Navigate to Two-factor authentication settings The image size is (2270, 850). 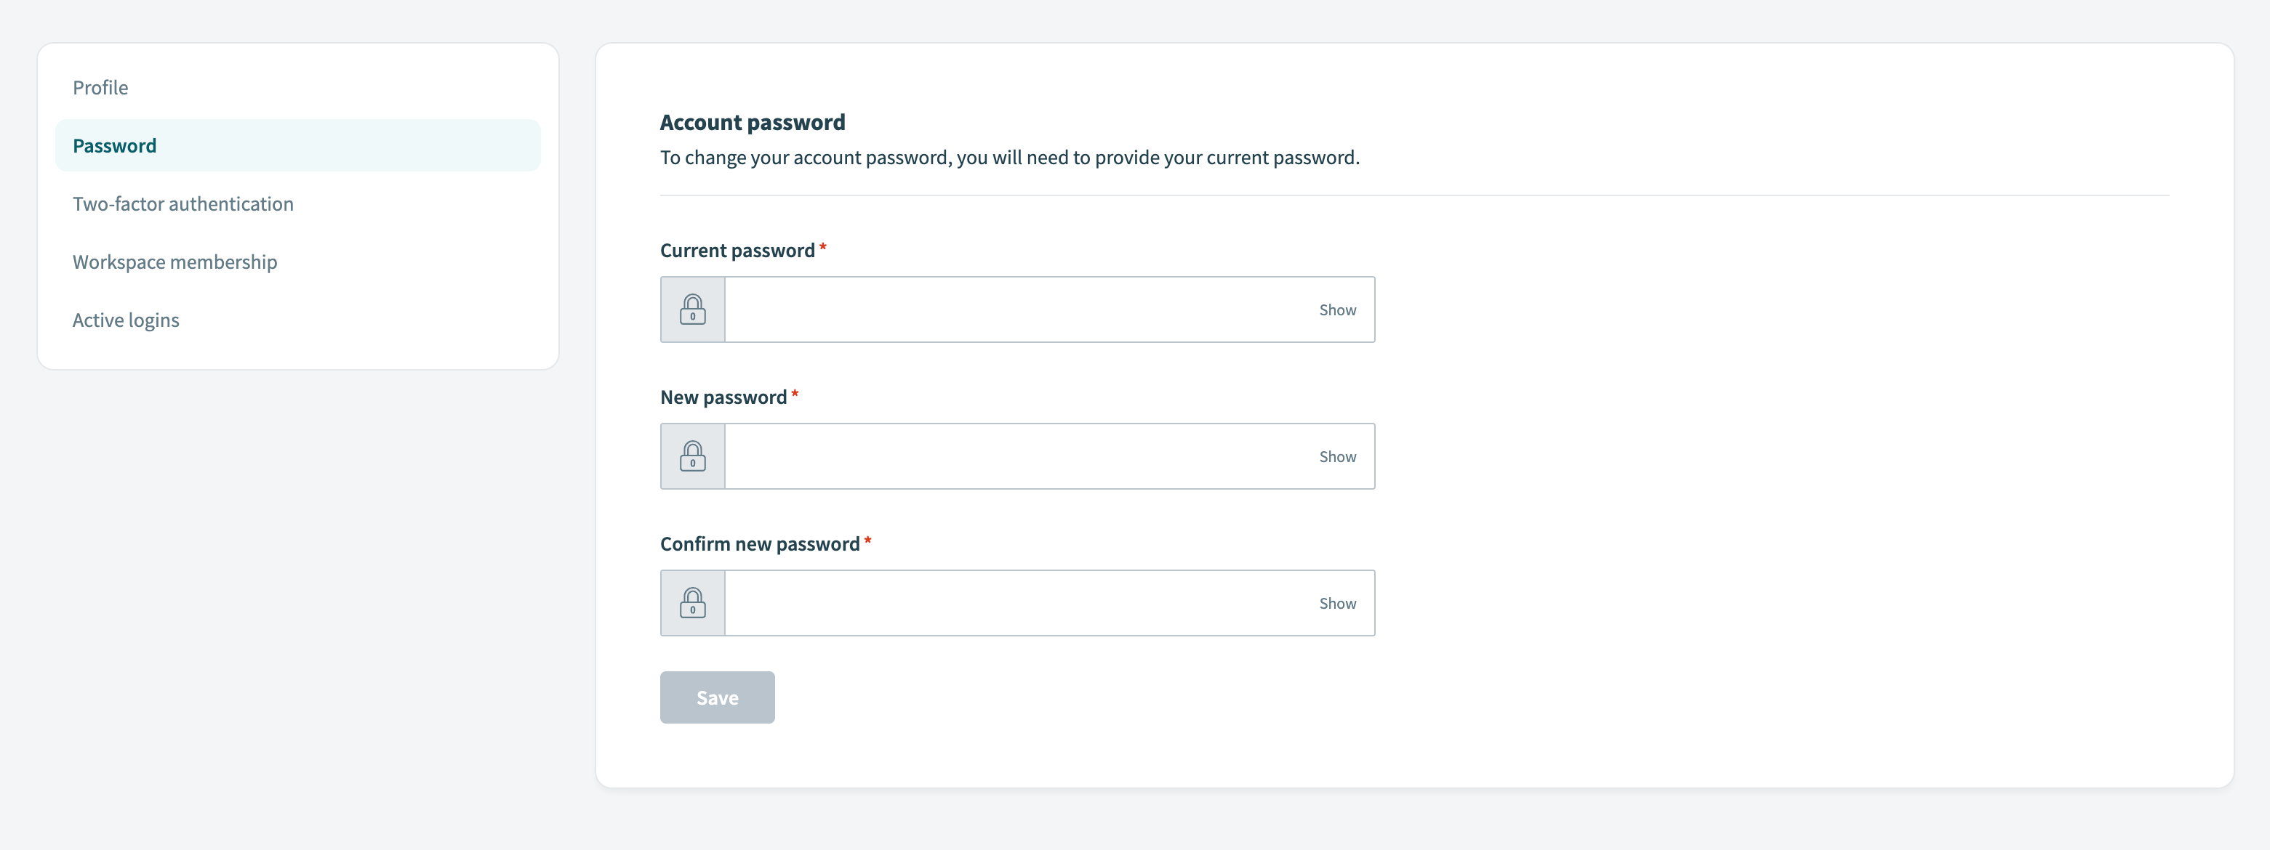[x=183, y=203]
